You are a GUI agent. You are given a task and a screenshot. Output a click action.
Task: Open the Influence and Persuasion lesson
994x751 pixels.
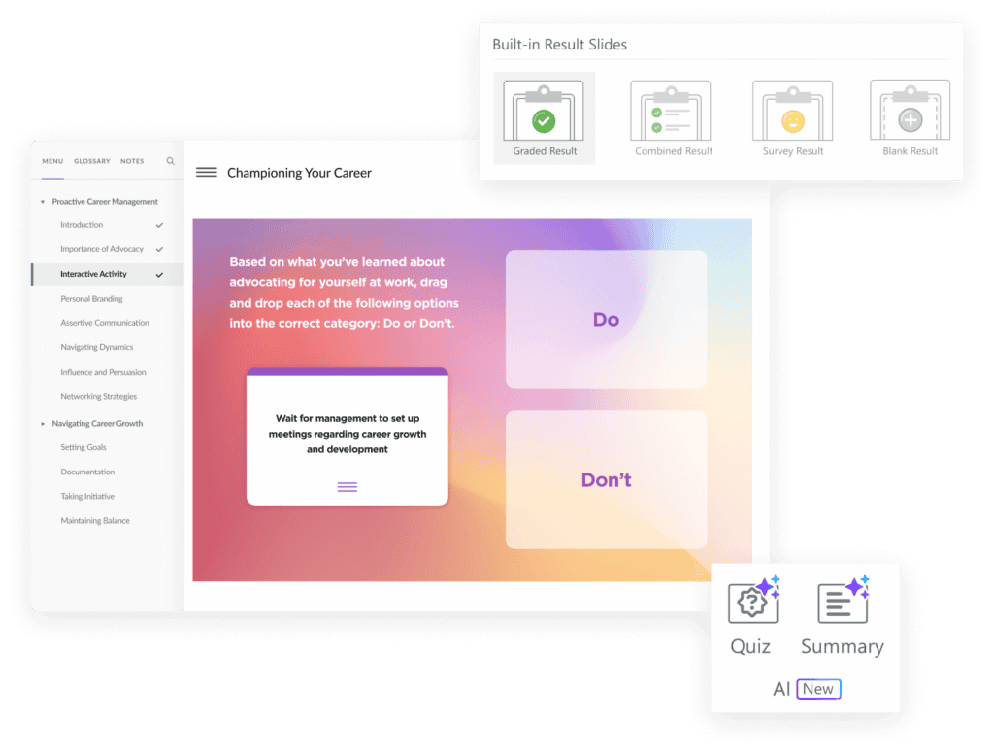(103, 372)
